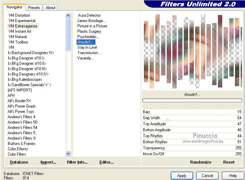245x180 pixels.
Task: Select Andrew's Filters 5 category
Action: point(21,133)
